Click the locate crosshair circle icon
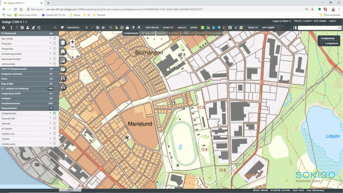 click(x=103, y=27)
